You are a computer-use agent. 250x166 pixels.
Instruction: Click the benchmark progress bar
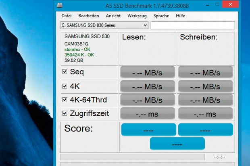tap(132, 157)
